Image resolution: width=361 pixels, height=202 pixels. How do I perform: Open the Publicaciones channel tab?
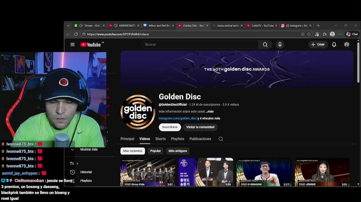[200, 139]
